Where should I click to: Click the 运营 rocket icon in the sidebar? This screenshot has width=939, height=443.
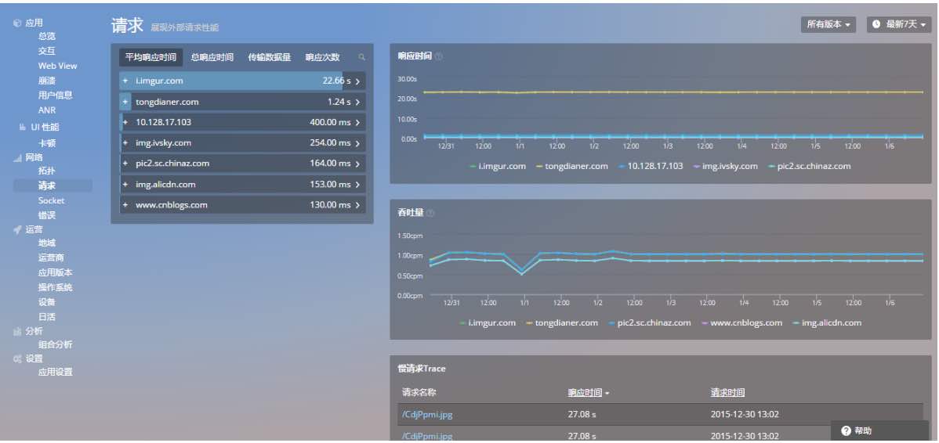pyautogui.click(x=16, y=229)
